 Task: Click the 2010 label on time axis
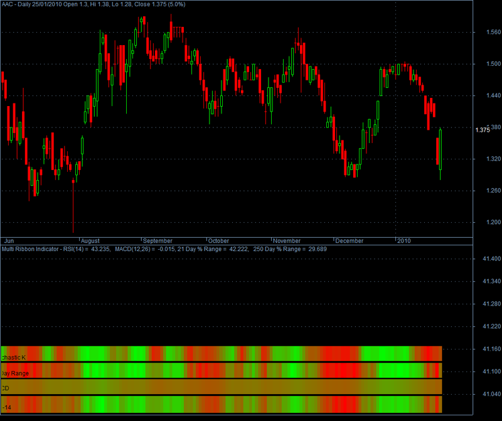pos(403,241)
